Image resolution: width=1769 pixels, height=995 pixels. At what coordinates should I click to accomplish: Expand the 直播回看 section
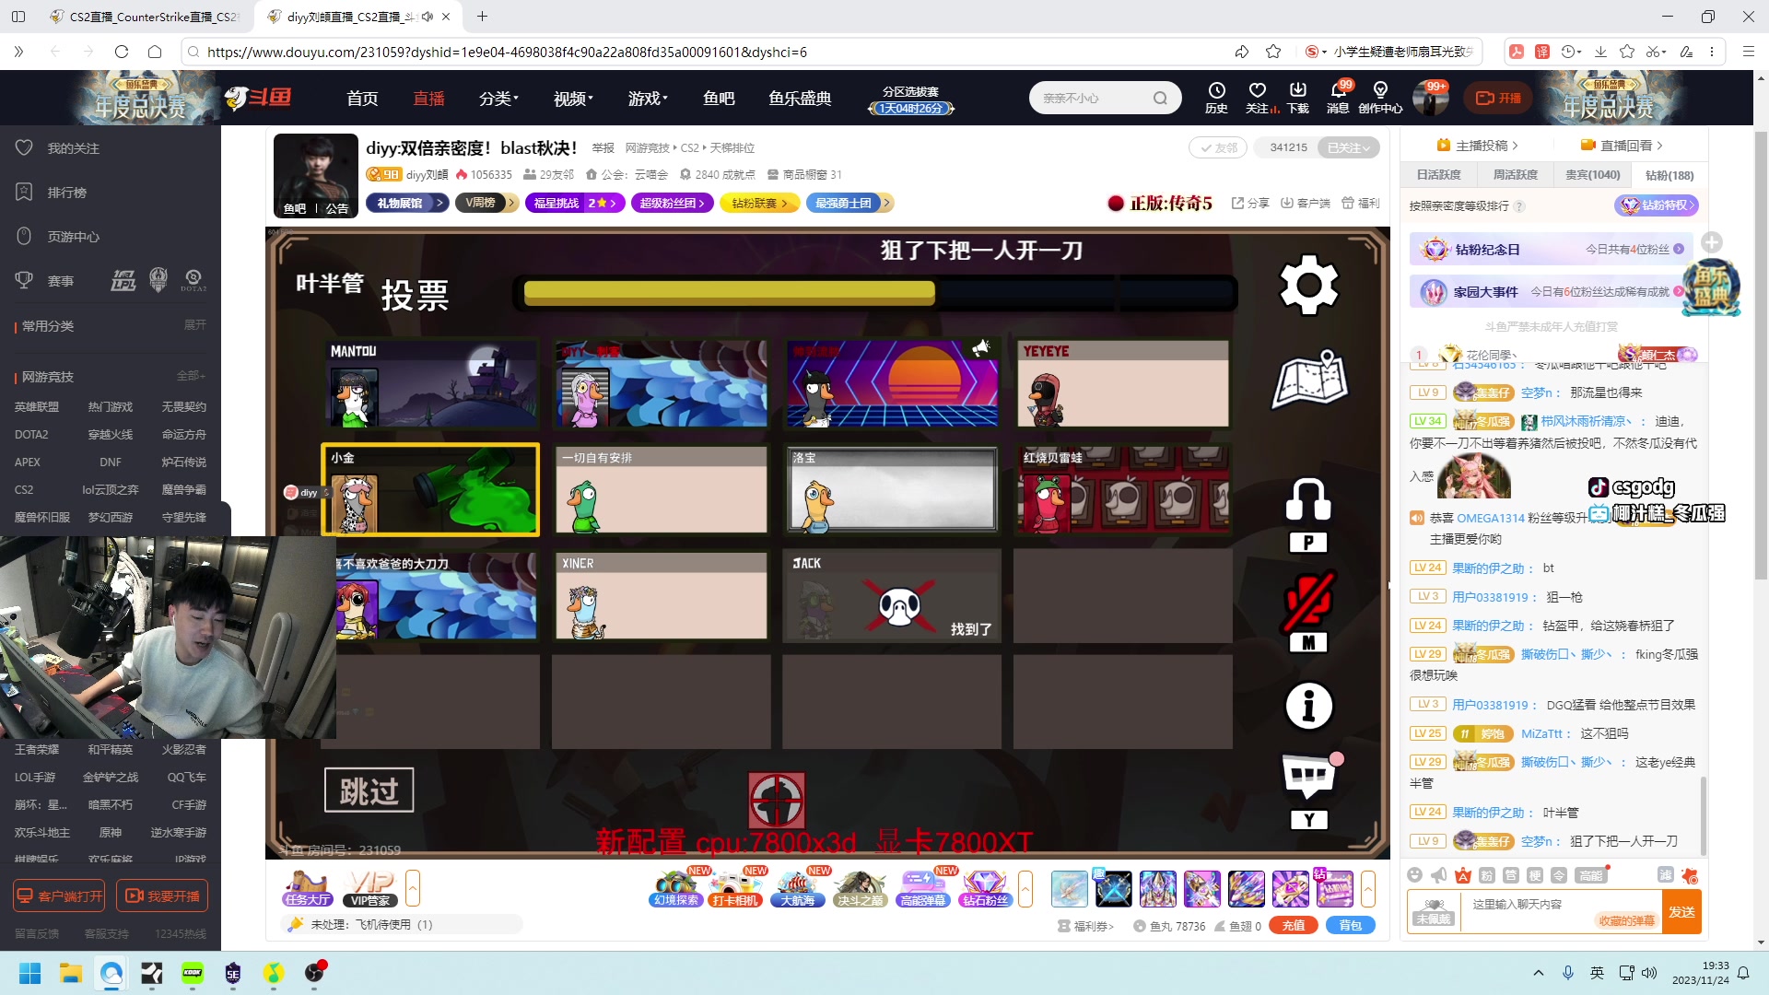[1622, 146]
